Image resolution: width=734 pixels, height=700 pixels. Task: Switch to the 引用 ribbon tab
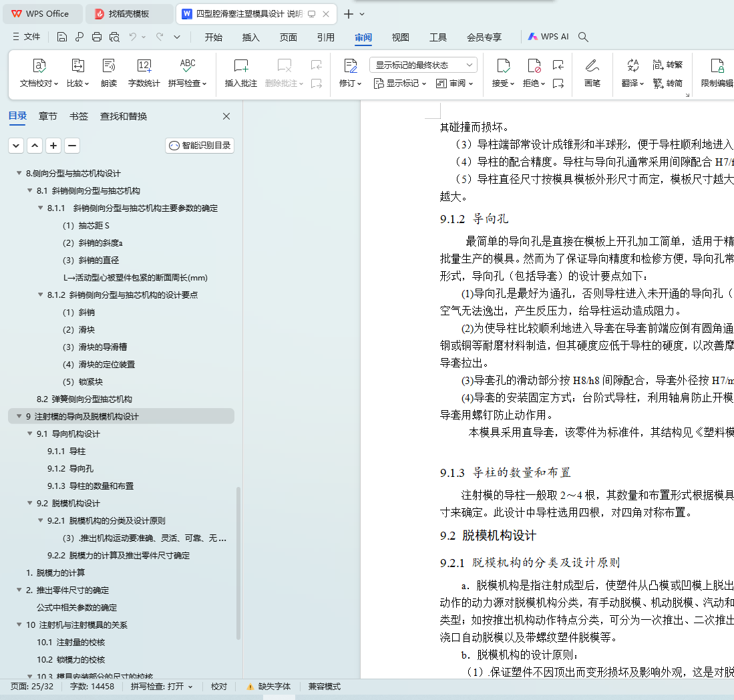(326, 37)
